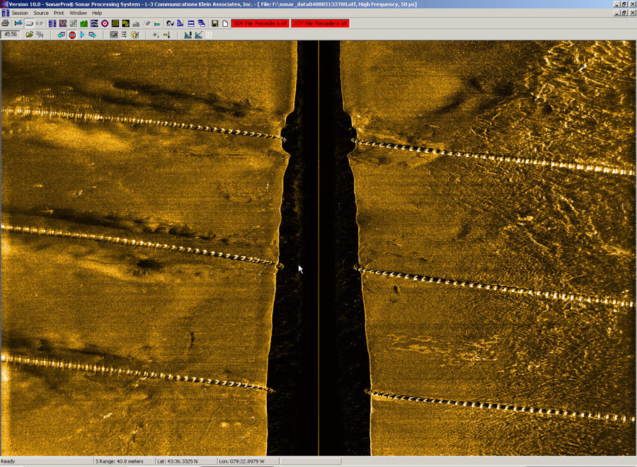This screenshot has height=467, width=637.
Task: Open the Print menu
Action: click(x=60, y=13)
